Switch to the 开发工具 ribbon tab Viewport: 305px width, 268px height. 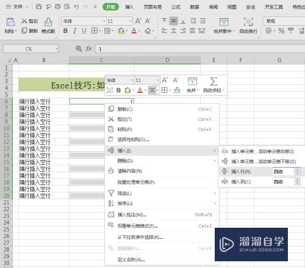(274, 7)
